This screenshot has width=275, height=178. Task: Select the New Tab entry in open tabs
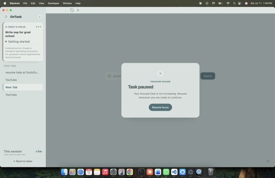pyautogui.click(x=23, y=87)
